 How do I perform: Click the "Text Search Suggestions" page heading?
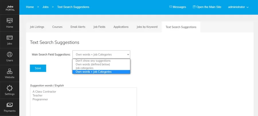[54, 42]
